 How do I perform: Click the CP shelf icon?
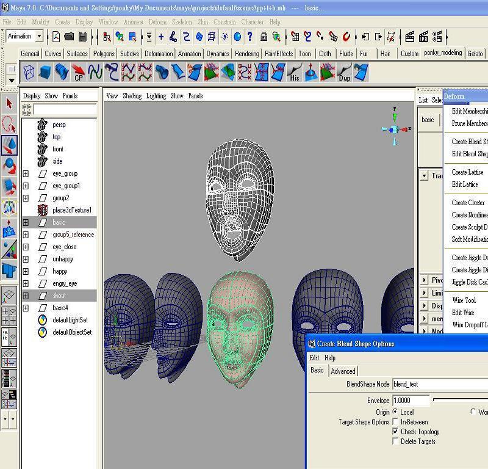click(78, 72)
